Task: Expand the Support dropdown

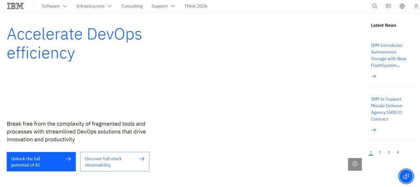Action: [163, 6]
